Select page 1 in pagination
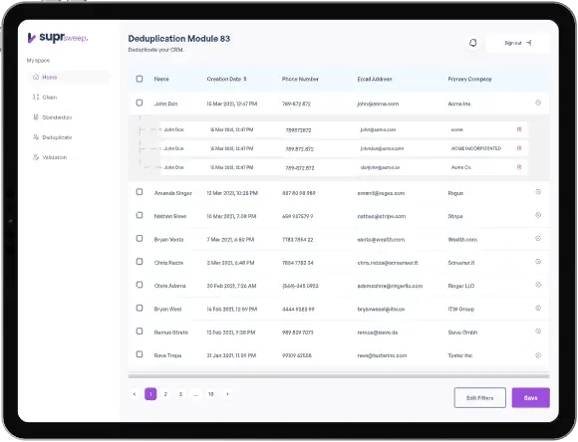This screenshot has width=578, height=442. click(150, 394)
